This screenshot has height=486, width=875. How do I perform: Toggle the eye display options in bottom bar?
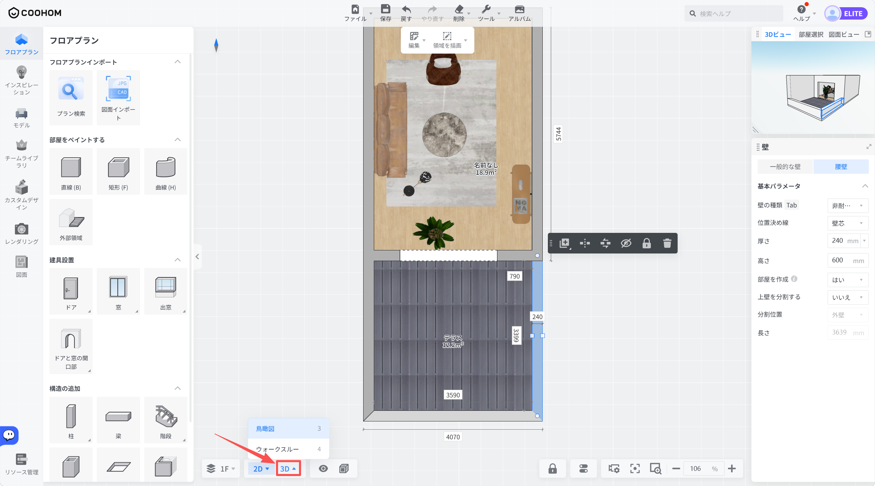323,468
